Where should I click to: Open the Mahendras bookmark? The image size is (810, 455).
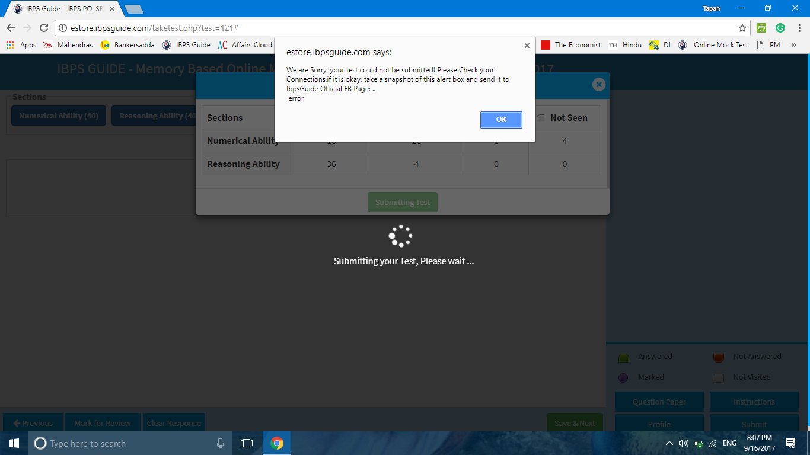[x=68, y=45]
